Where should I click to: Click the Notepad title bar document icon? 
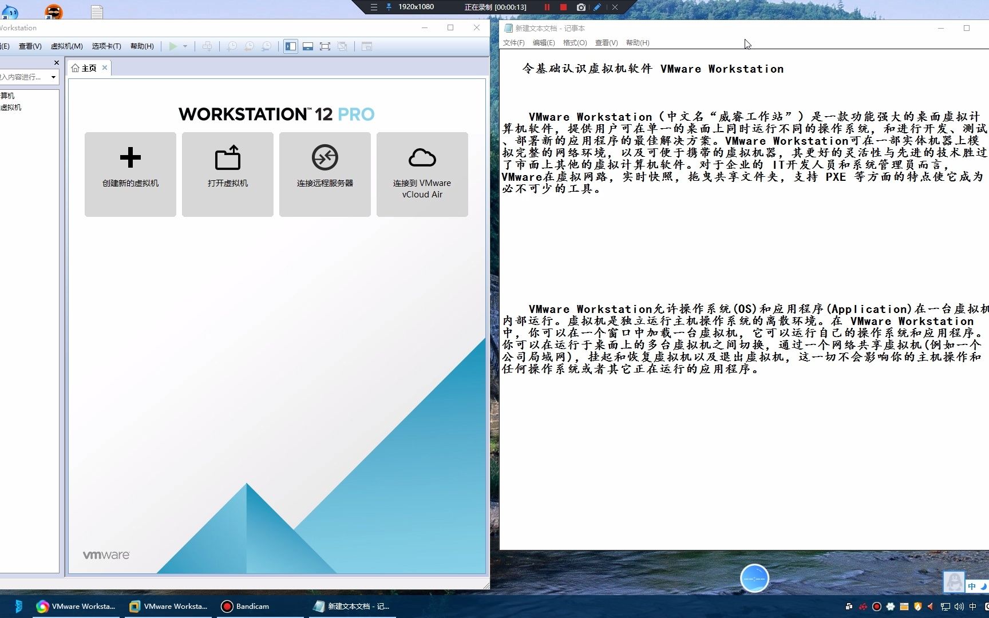(x=508, y=28)
